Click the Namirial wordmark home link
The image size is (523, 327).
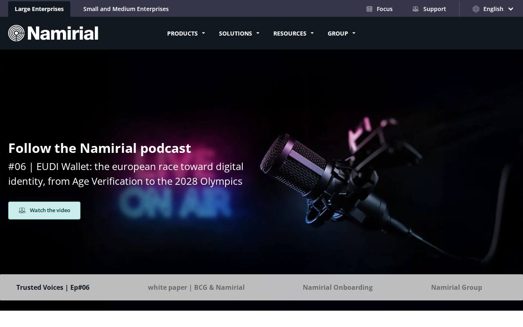click(x=63, y=33)
